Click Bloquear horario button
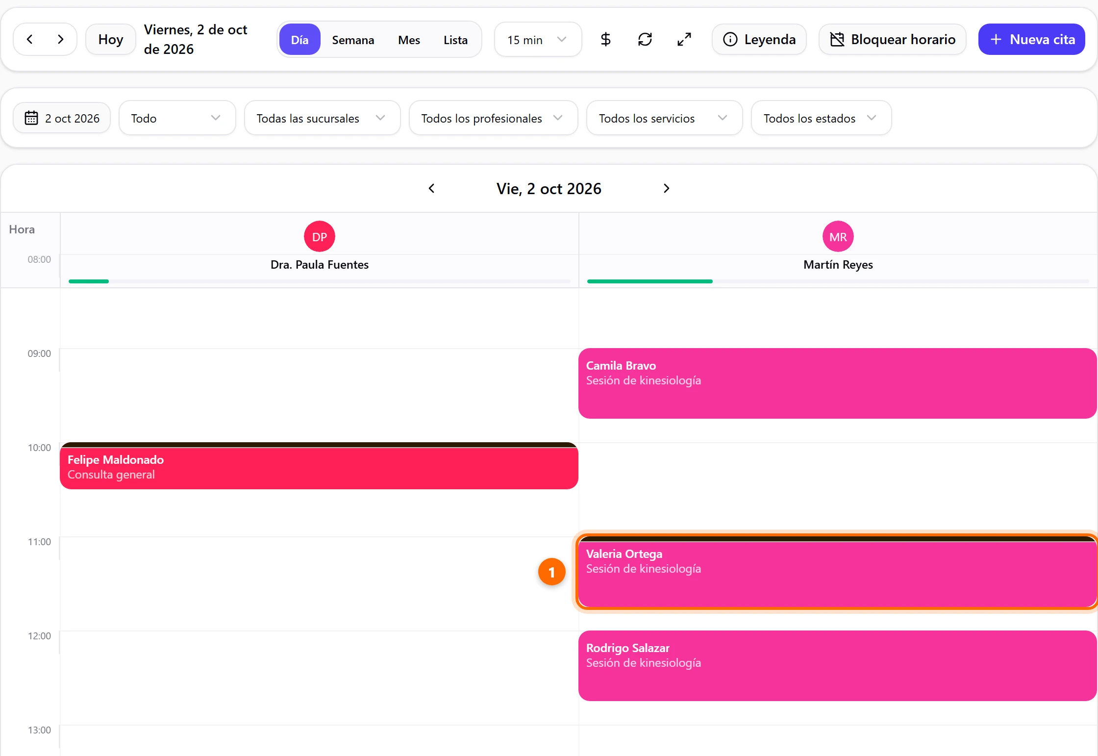The width and height of the screenshot is (1098, 756). point(893,39)
